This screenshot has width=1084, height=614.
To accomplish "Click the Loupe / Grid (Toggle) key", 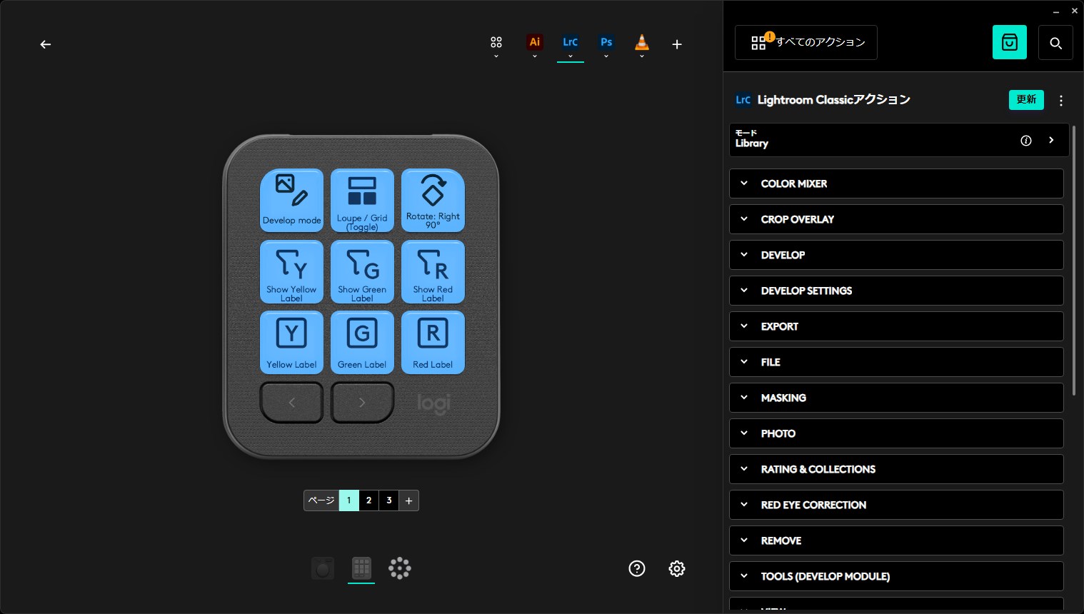I will click(362, 201).
